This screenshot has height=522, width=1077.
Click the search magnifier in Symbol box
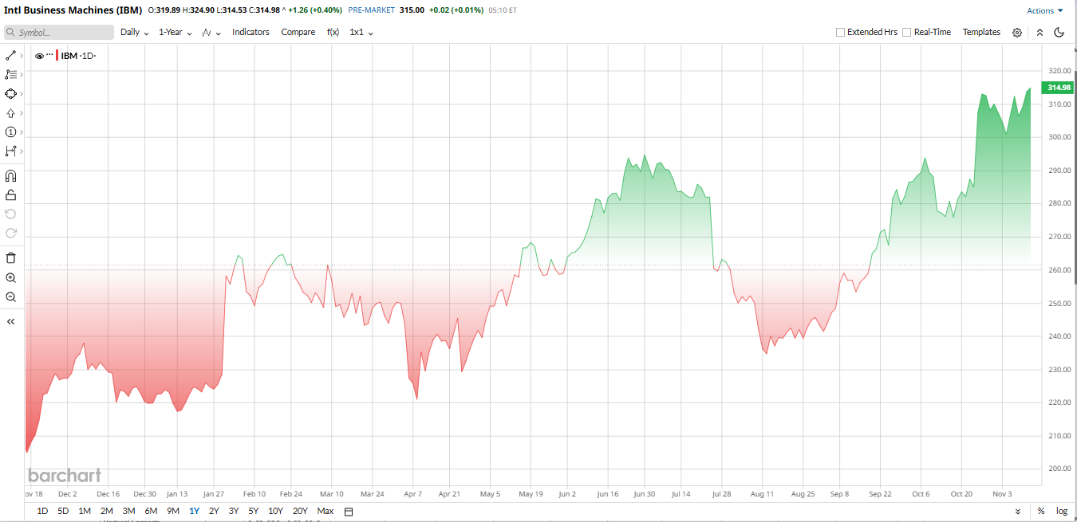click(12, 33)
